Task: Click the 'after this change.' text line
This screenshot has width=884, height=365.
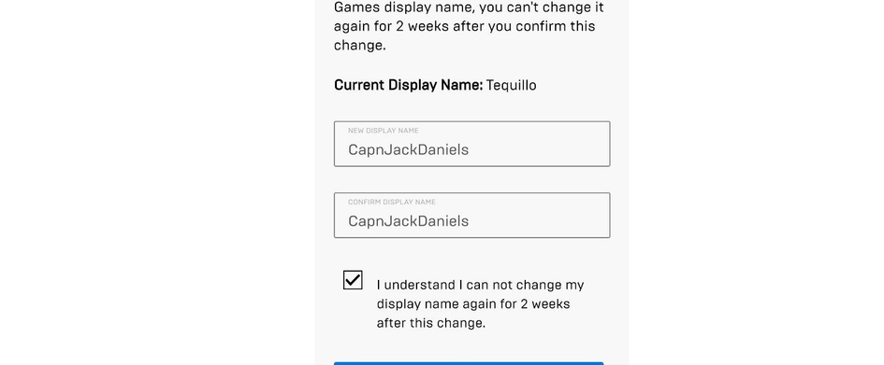Action: tap(430, 323)
